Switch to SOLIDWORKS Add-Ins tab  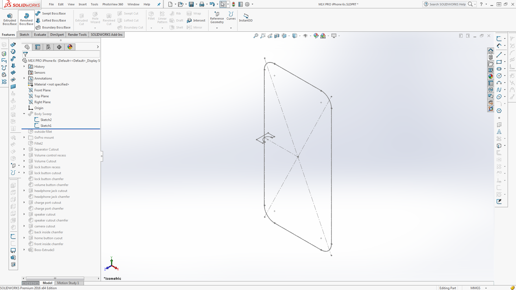[x=107, y=35]
